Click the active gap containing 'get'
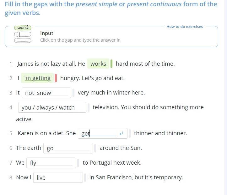The width and height of the screenshot is (227, 195). (x=99, y=133)
